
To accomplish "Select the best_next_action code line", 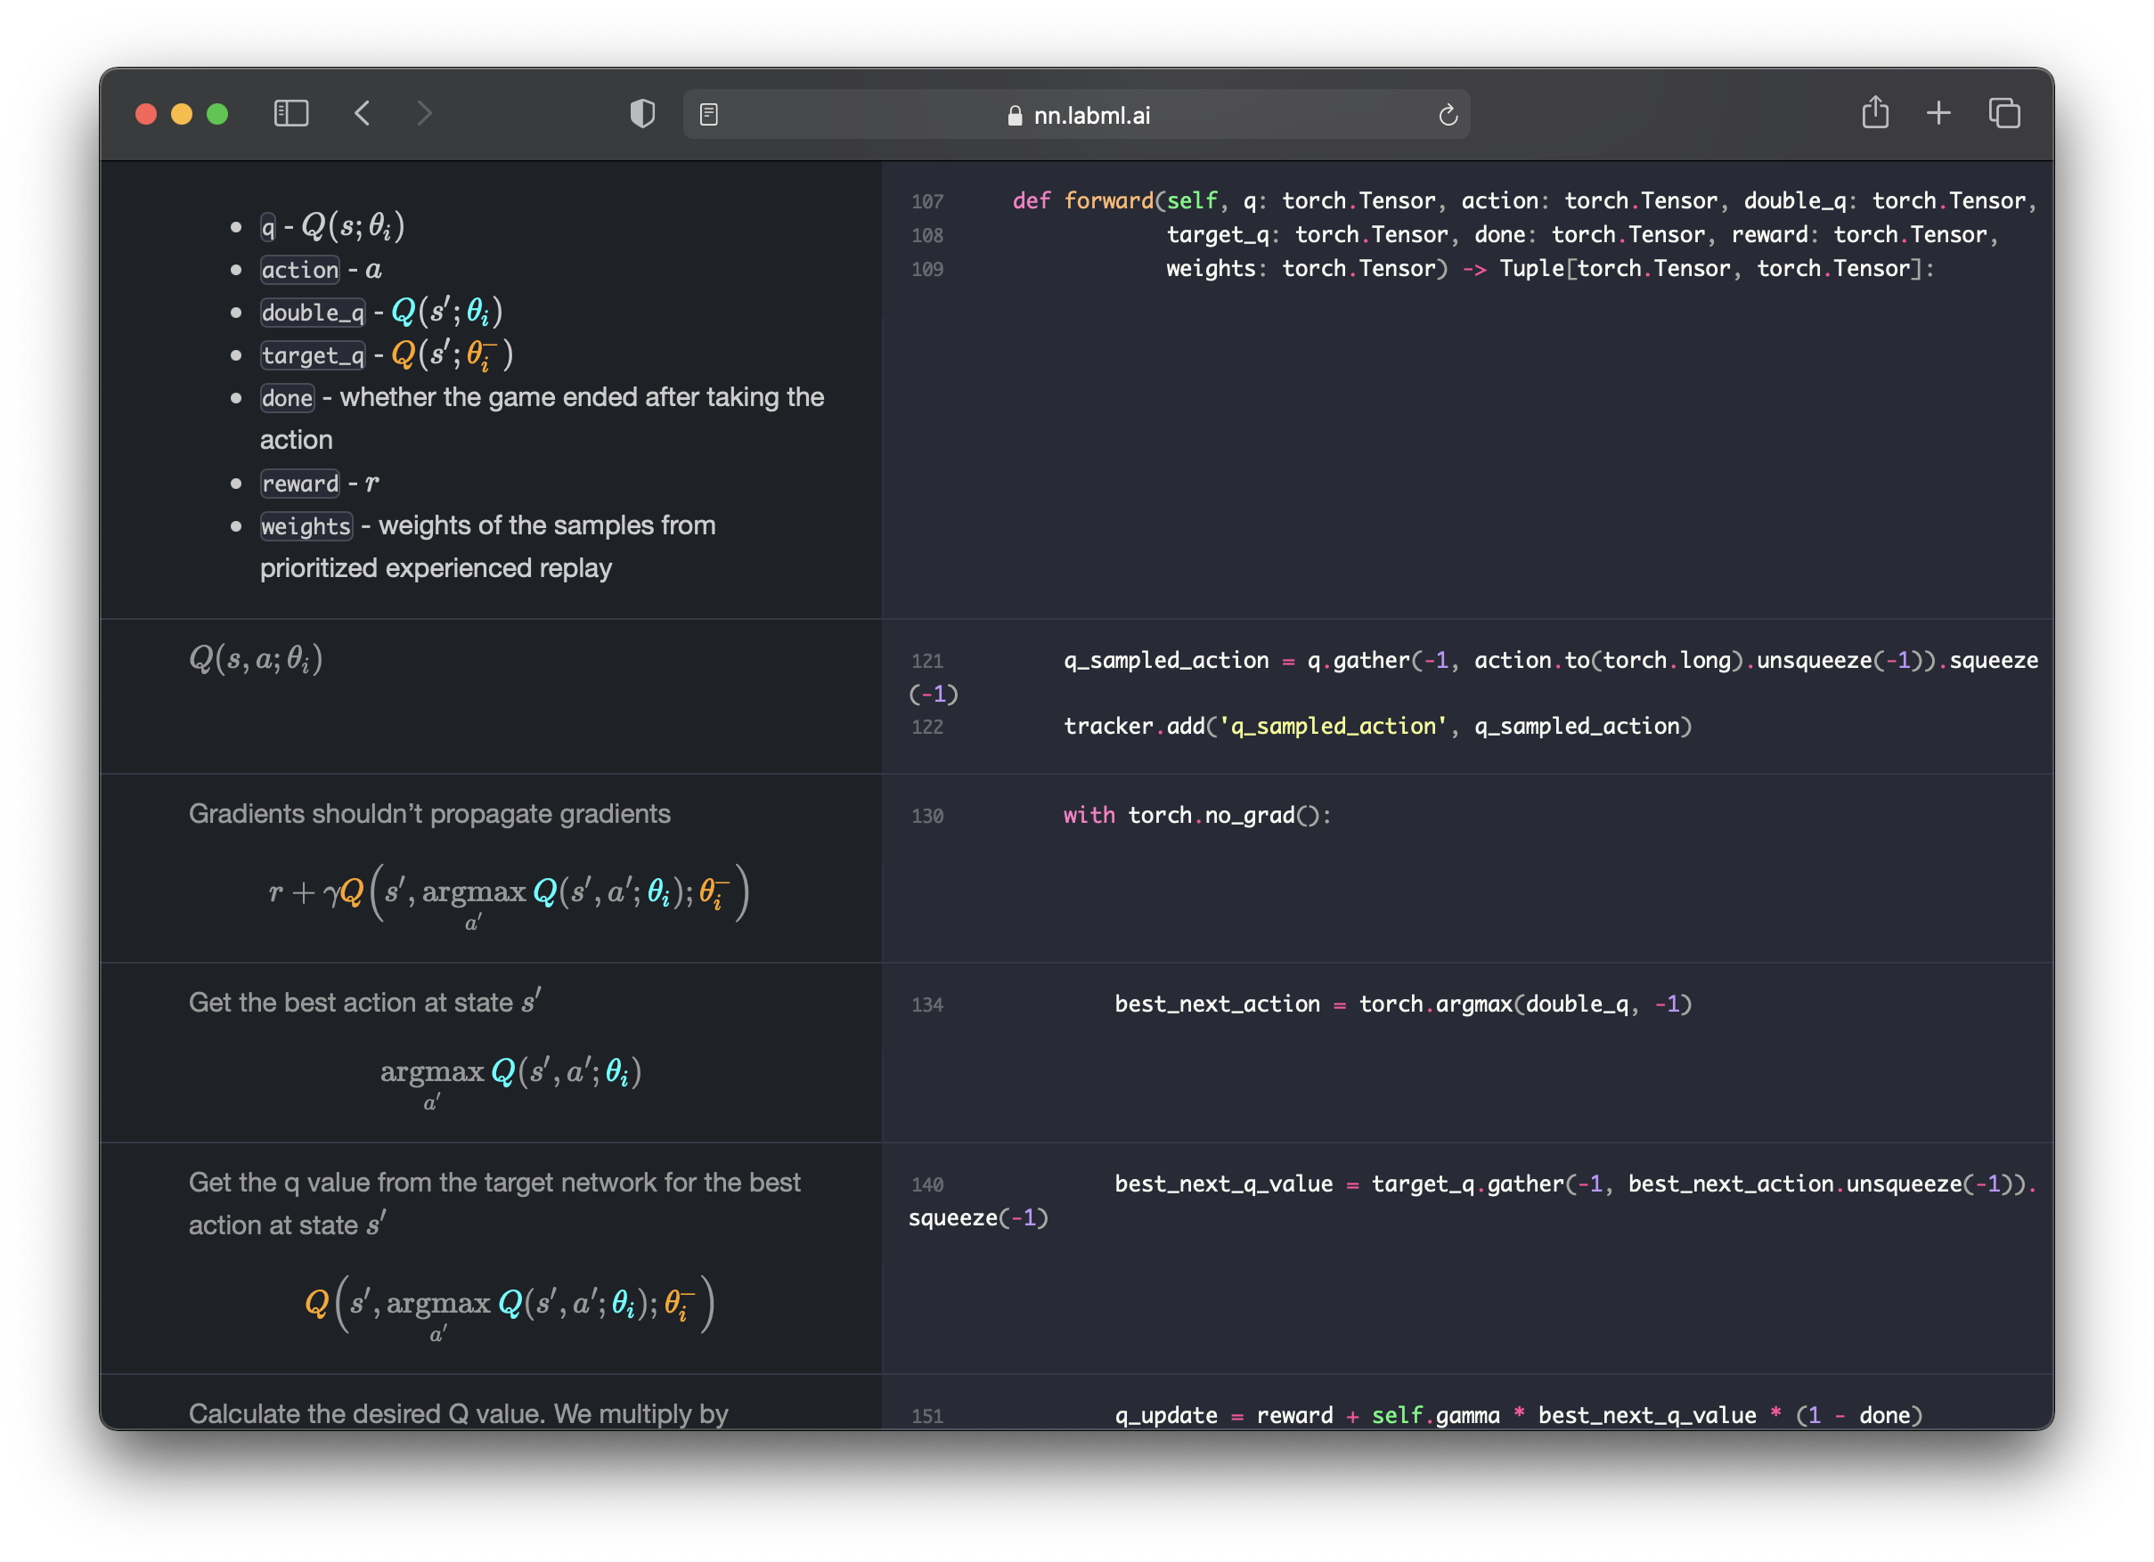I will tap(1403, 1004).
